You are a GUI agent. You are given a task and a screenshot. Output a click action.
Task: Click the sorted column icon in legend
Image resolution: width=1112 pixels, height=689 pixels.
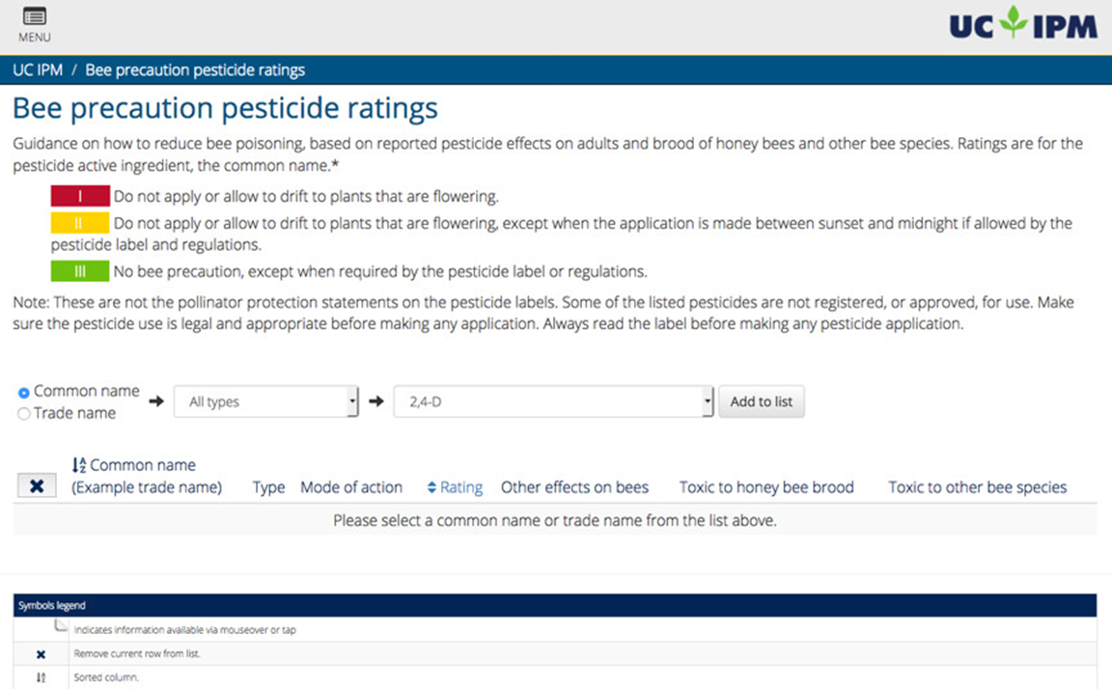[41, 677]
